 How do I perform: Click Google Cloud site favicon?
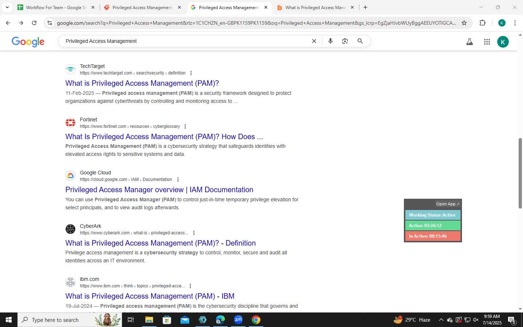click(x=70, y=176)
